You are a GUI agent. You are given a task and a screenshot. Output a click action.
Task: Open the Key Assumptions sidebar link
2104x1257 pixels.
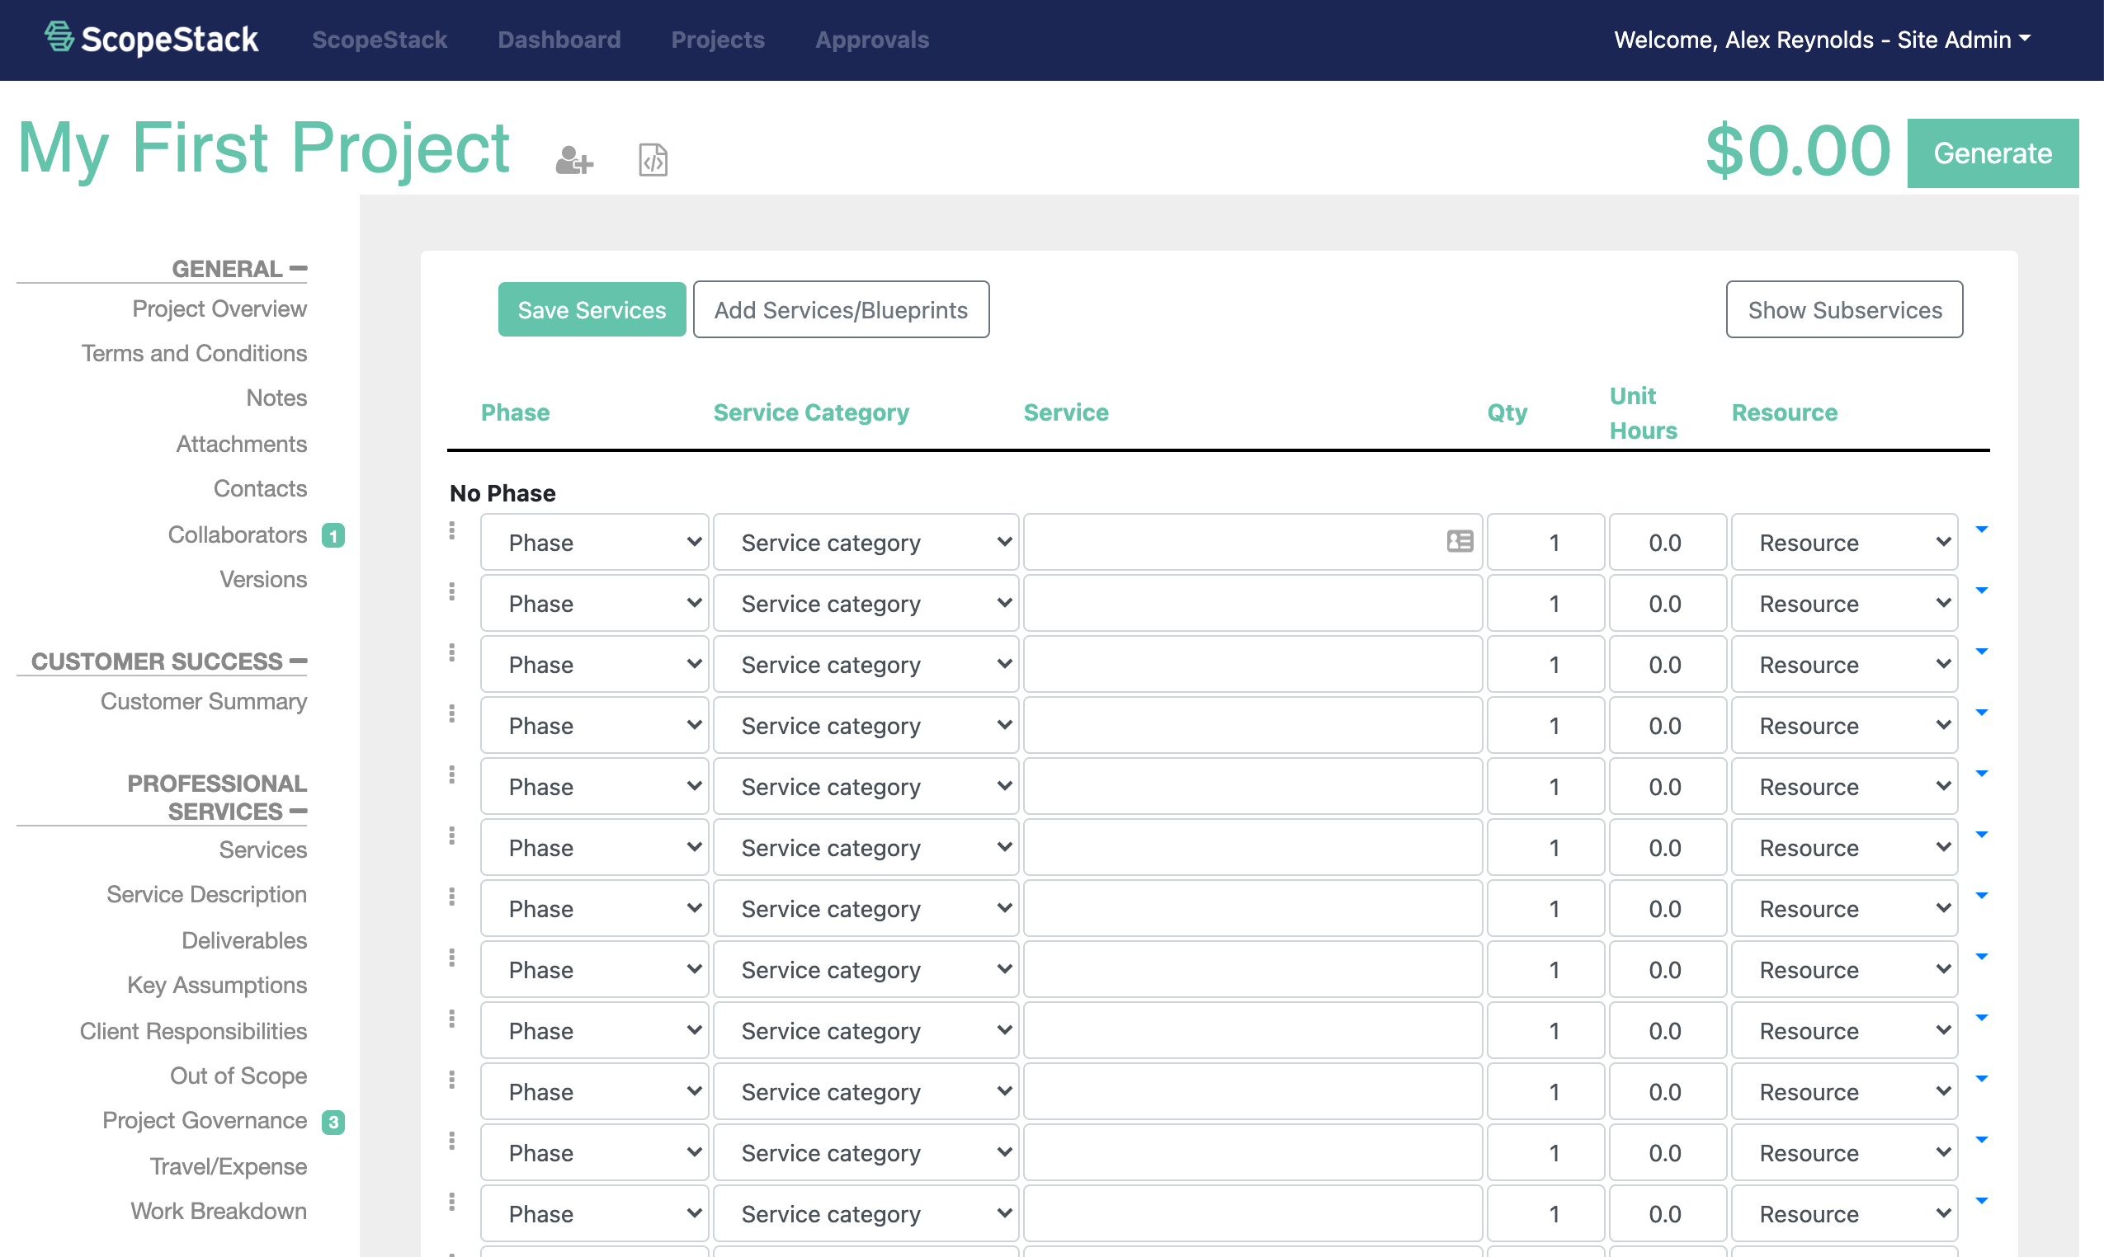pos(217,985)
